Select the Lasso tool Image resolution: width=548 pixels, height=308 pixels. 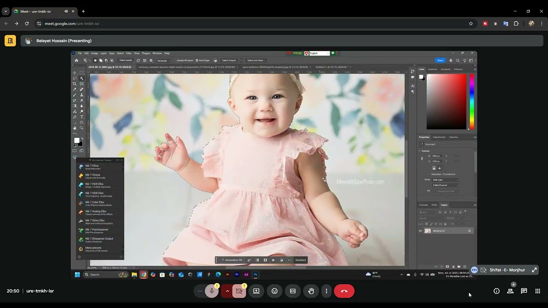click(x=74, y=78)
